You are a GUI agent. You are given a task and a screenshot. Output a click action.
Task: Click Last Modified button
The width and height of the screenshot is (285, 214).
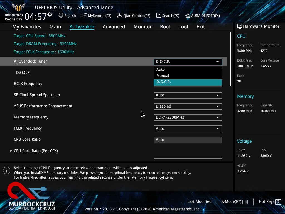tap(199, 202)
